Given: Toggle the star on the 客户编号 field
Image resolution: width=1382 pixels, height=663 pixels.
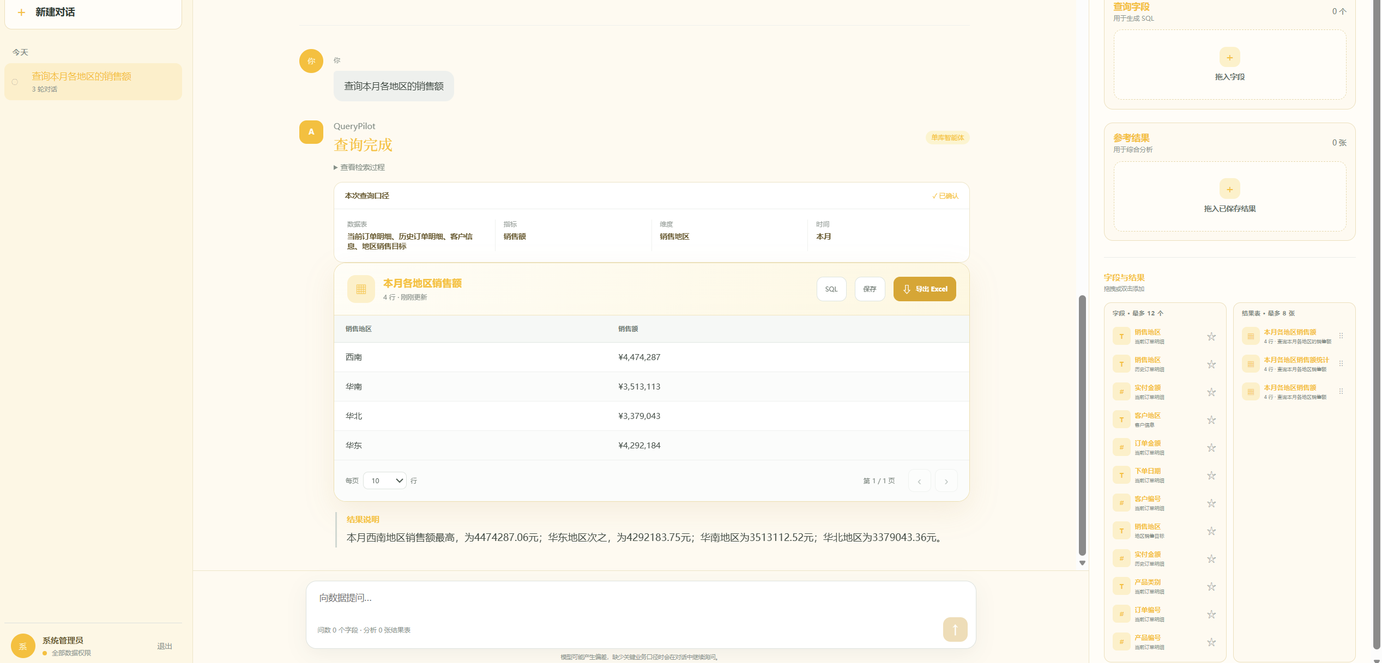Looking at the screenshot, I should pyautogui.click(x=1211, y=503).
